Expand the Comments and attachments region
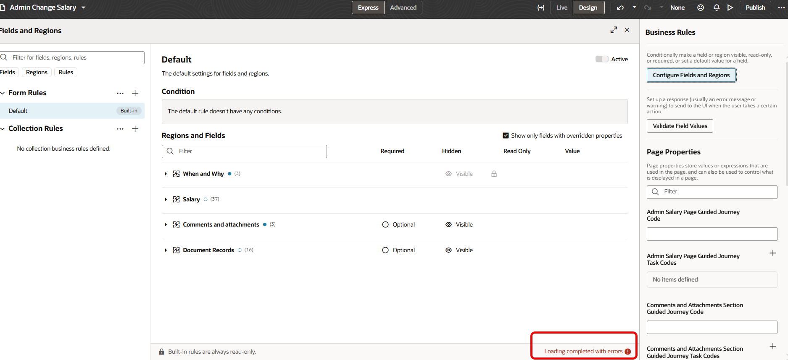 (166, 224)
